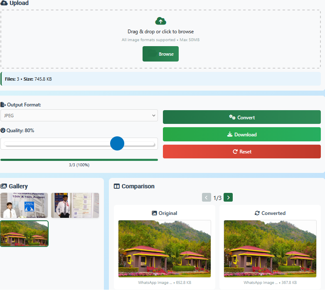Click the Quality palette icon
Viewport: 325px width, 291px height.
[3, 131]
